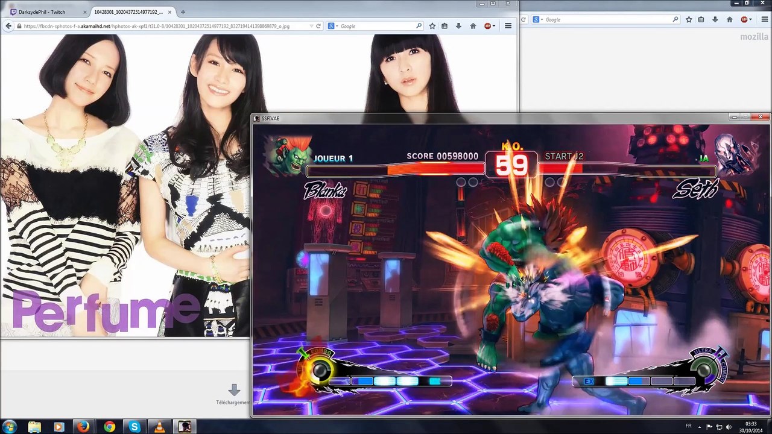Click the JOUEUR 1 label

tap(334, 159)
